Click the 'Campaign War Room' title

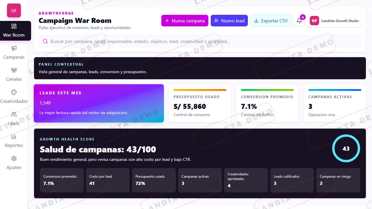(75, 21)
